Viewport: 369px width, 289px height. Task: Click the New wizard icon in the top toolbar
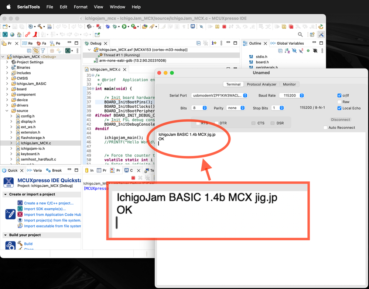coord(5,27)
